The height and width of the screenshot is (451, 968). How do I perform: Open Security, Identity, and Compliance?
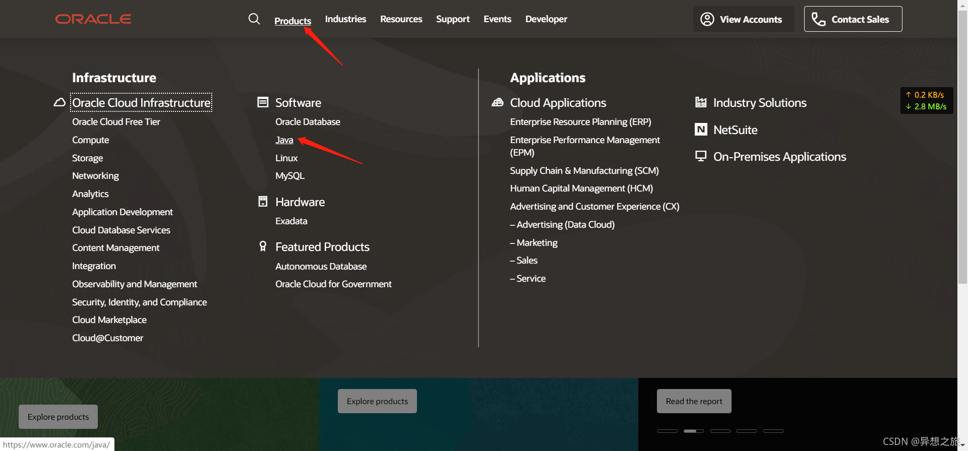tap(139, 302)
